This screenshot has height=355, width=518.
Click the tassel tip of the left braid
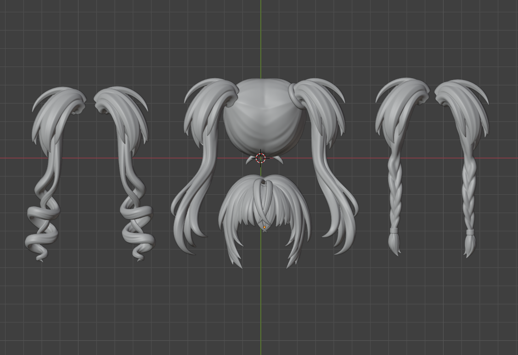point(394,243)
